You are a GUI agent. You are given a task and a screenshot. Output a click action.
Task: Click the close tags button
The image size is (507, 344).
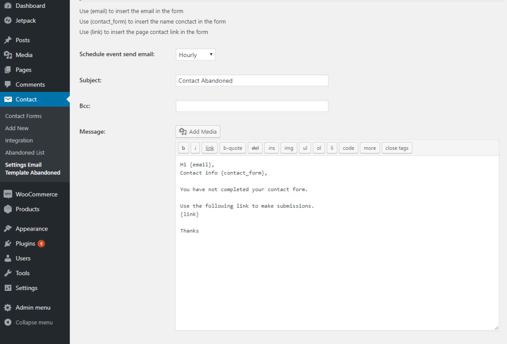[x=397, y=147]
